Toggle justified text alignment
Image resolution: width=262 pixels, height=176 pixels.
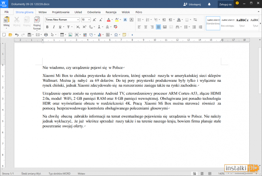tap(159, 27)
